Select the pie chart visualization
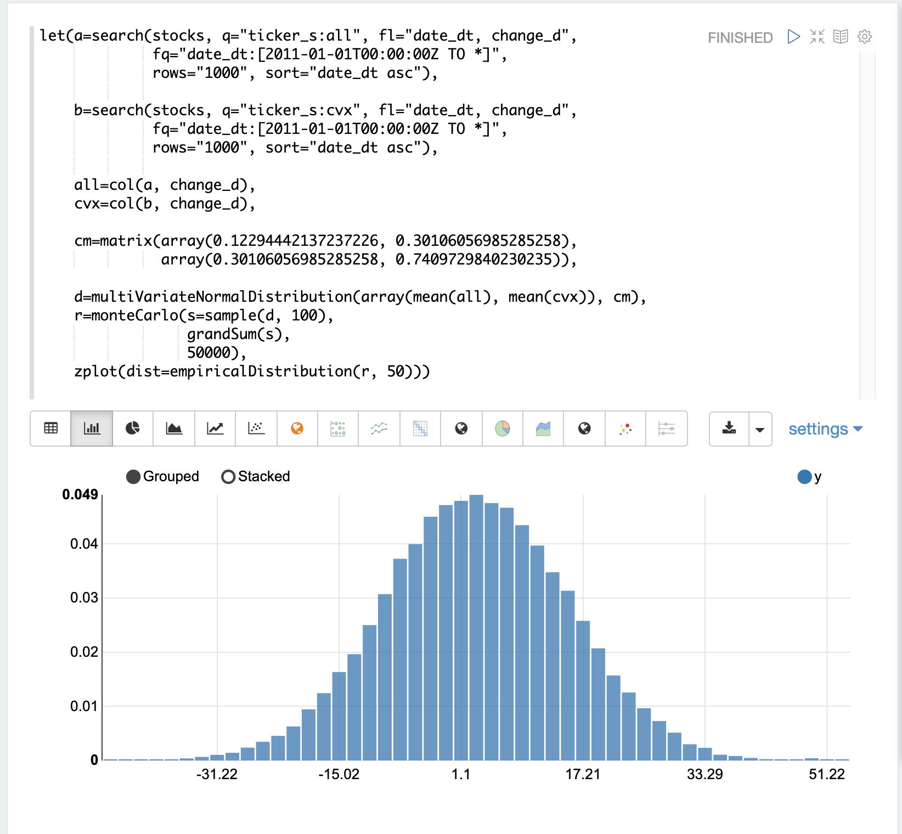 (x=133, y=429)
